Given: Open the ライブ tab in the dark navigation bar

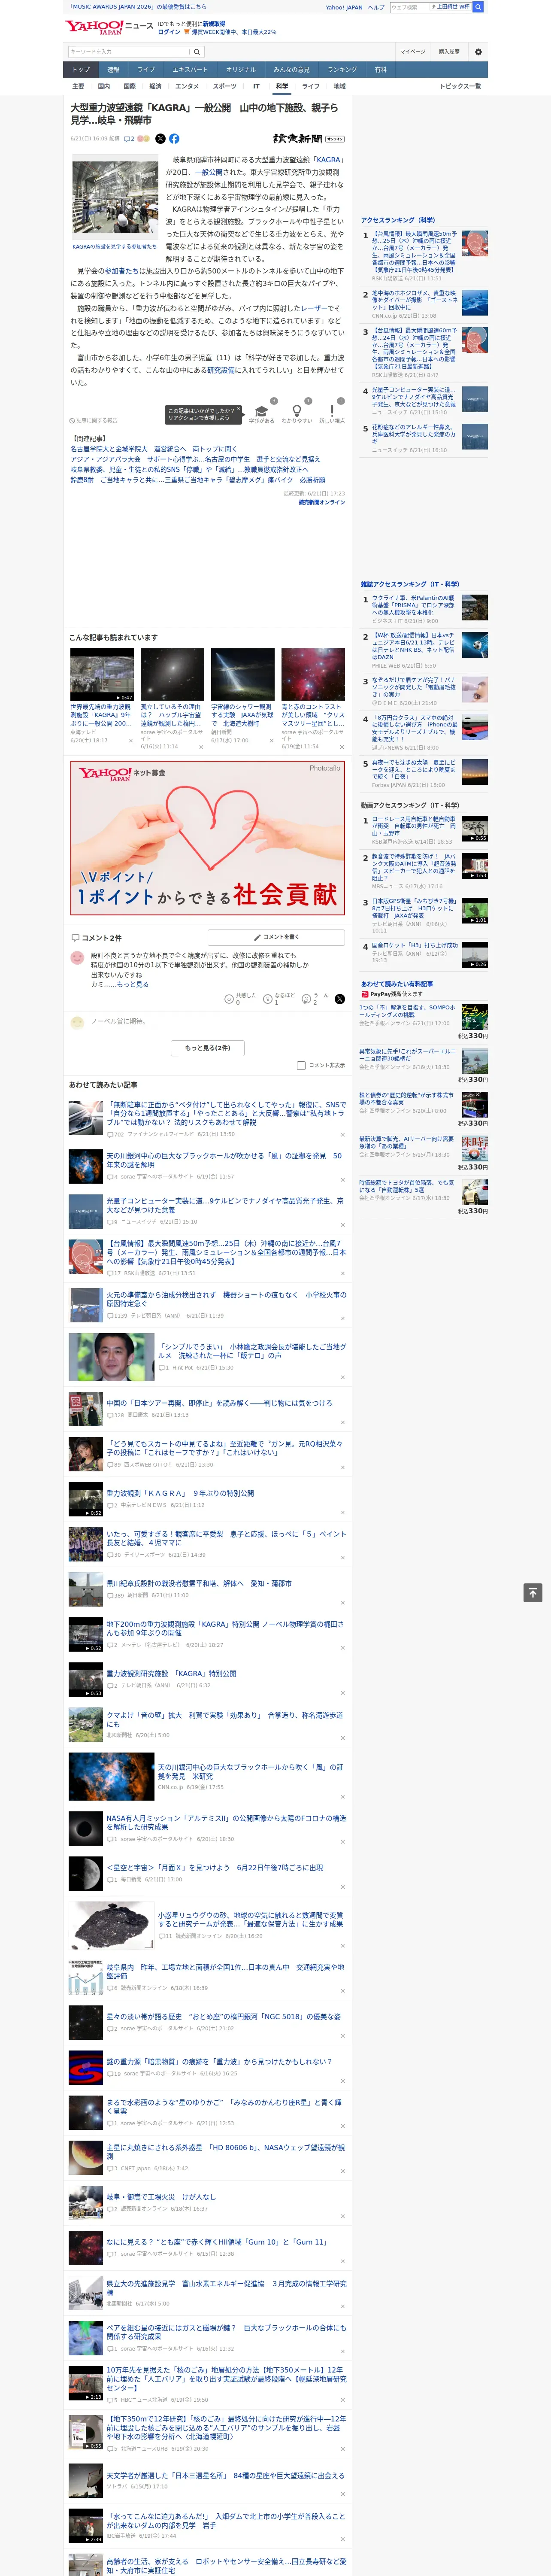Looking at the screenshot, I should [x=146, y=70].
